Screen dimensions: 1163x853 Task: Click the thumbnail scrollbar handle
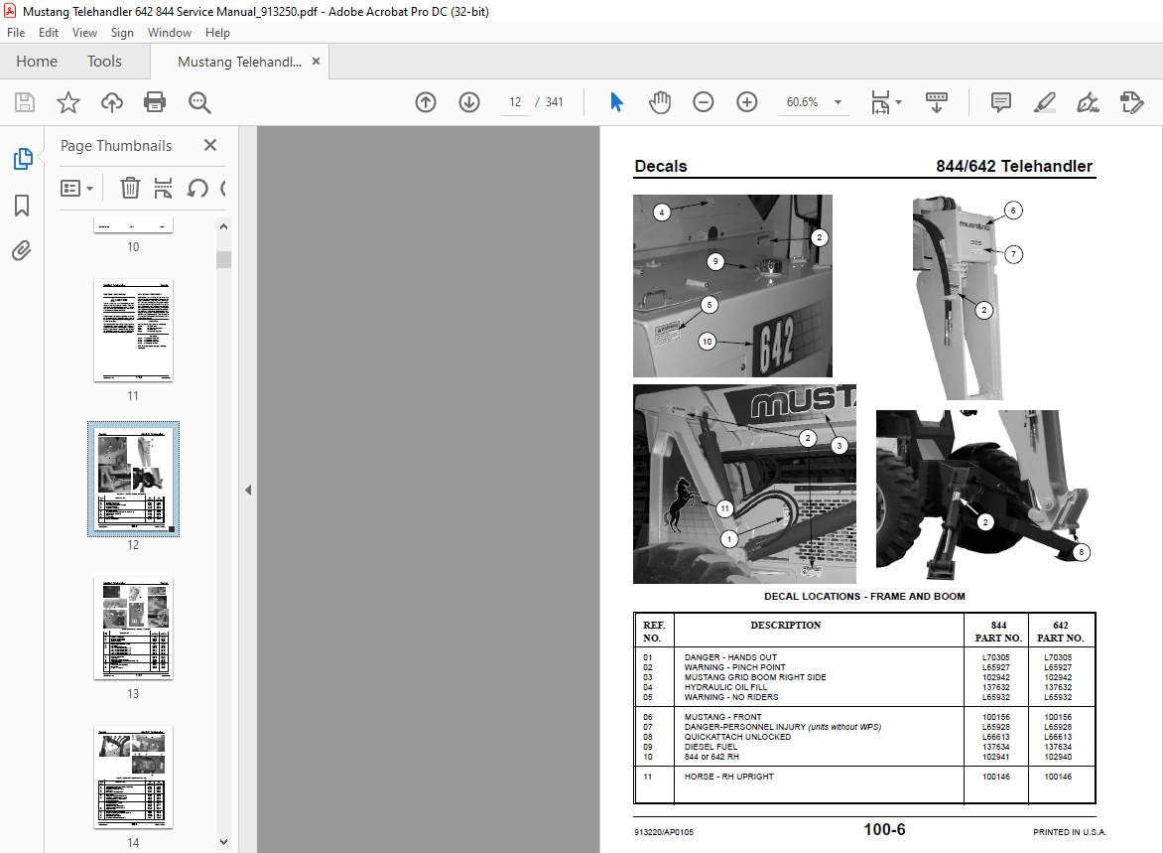click(224, 259)
